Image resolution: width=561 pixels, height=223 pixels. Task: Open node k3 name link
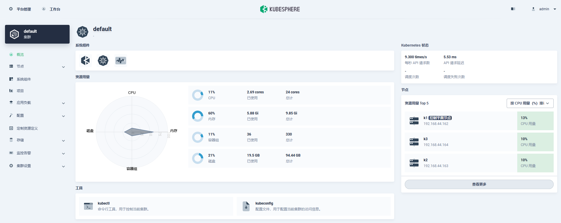[x=426, y=139]
